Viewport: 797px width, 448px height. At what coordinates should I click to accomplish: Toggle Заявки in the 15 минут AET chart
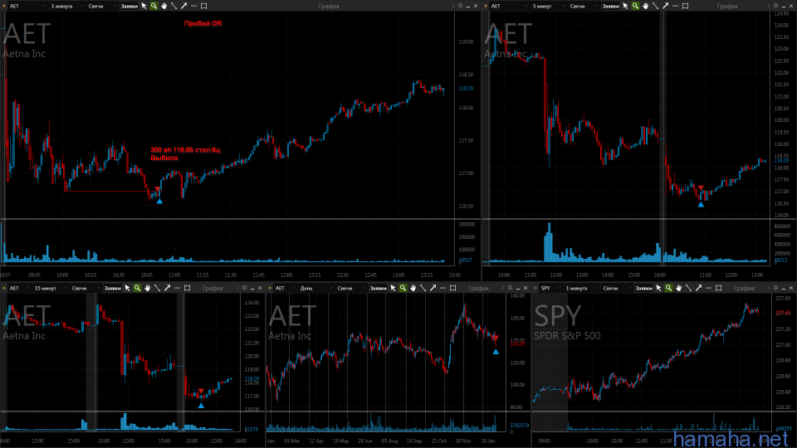pos(112,288)
